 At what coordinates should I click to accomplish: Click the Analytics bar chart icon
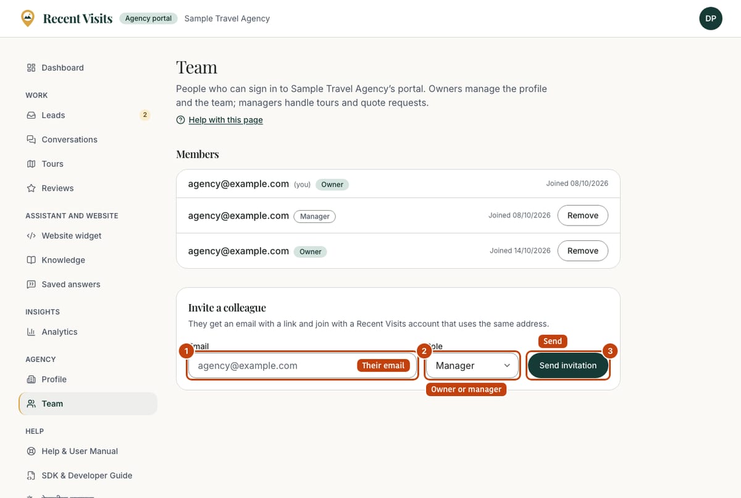pyautogui.click(x=31, y=332)
